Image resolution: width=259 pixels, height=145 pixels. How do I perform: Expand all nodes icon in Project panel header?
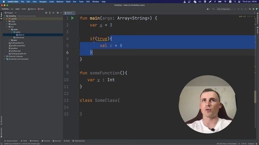click(x=50, y=12)
